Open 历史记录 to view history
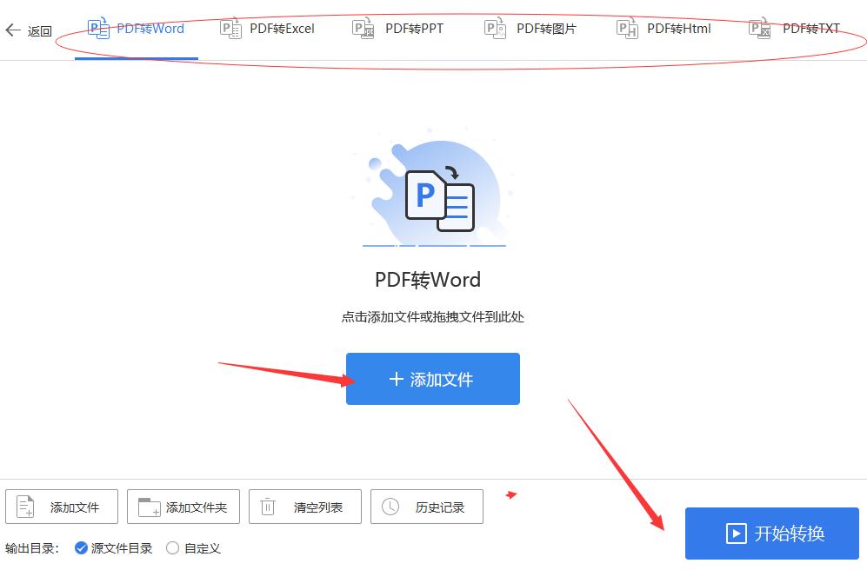The height and width of the screenshot is (570, 867). point(427,507)
